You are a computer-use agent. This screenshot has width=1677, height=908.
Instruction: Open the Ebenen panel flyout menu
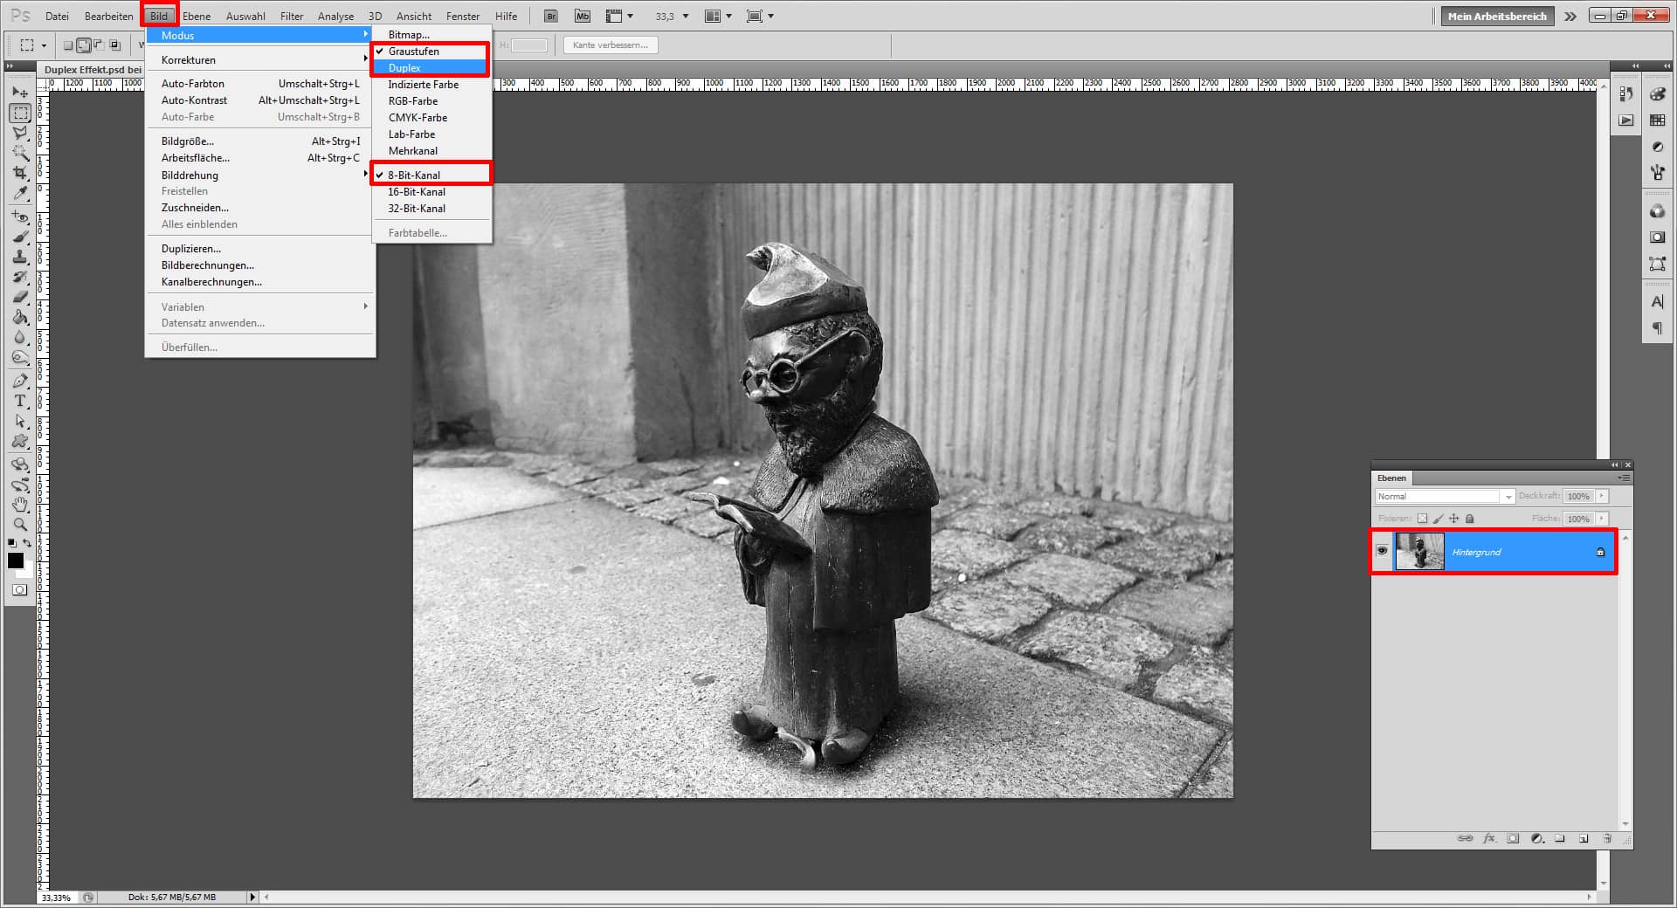(x=1623, y=478)
